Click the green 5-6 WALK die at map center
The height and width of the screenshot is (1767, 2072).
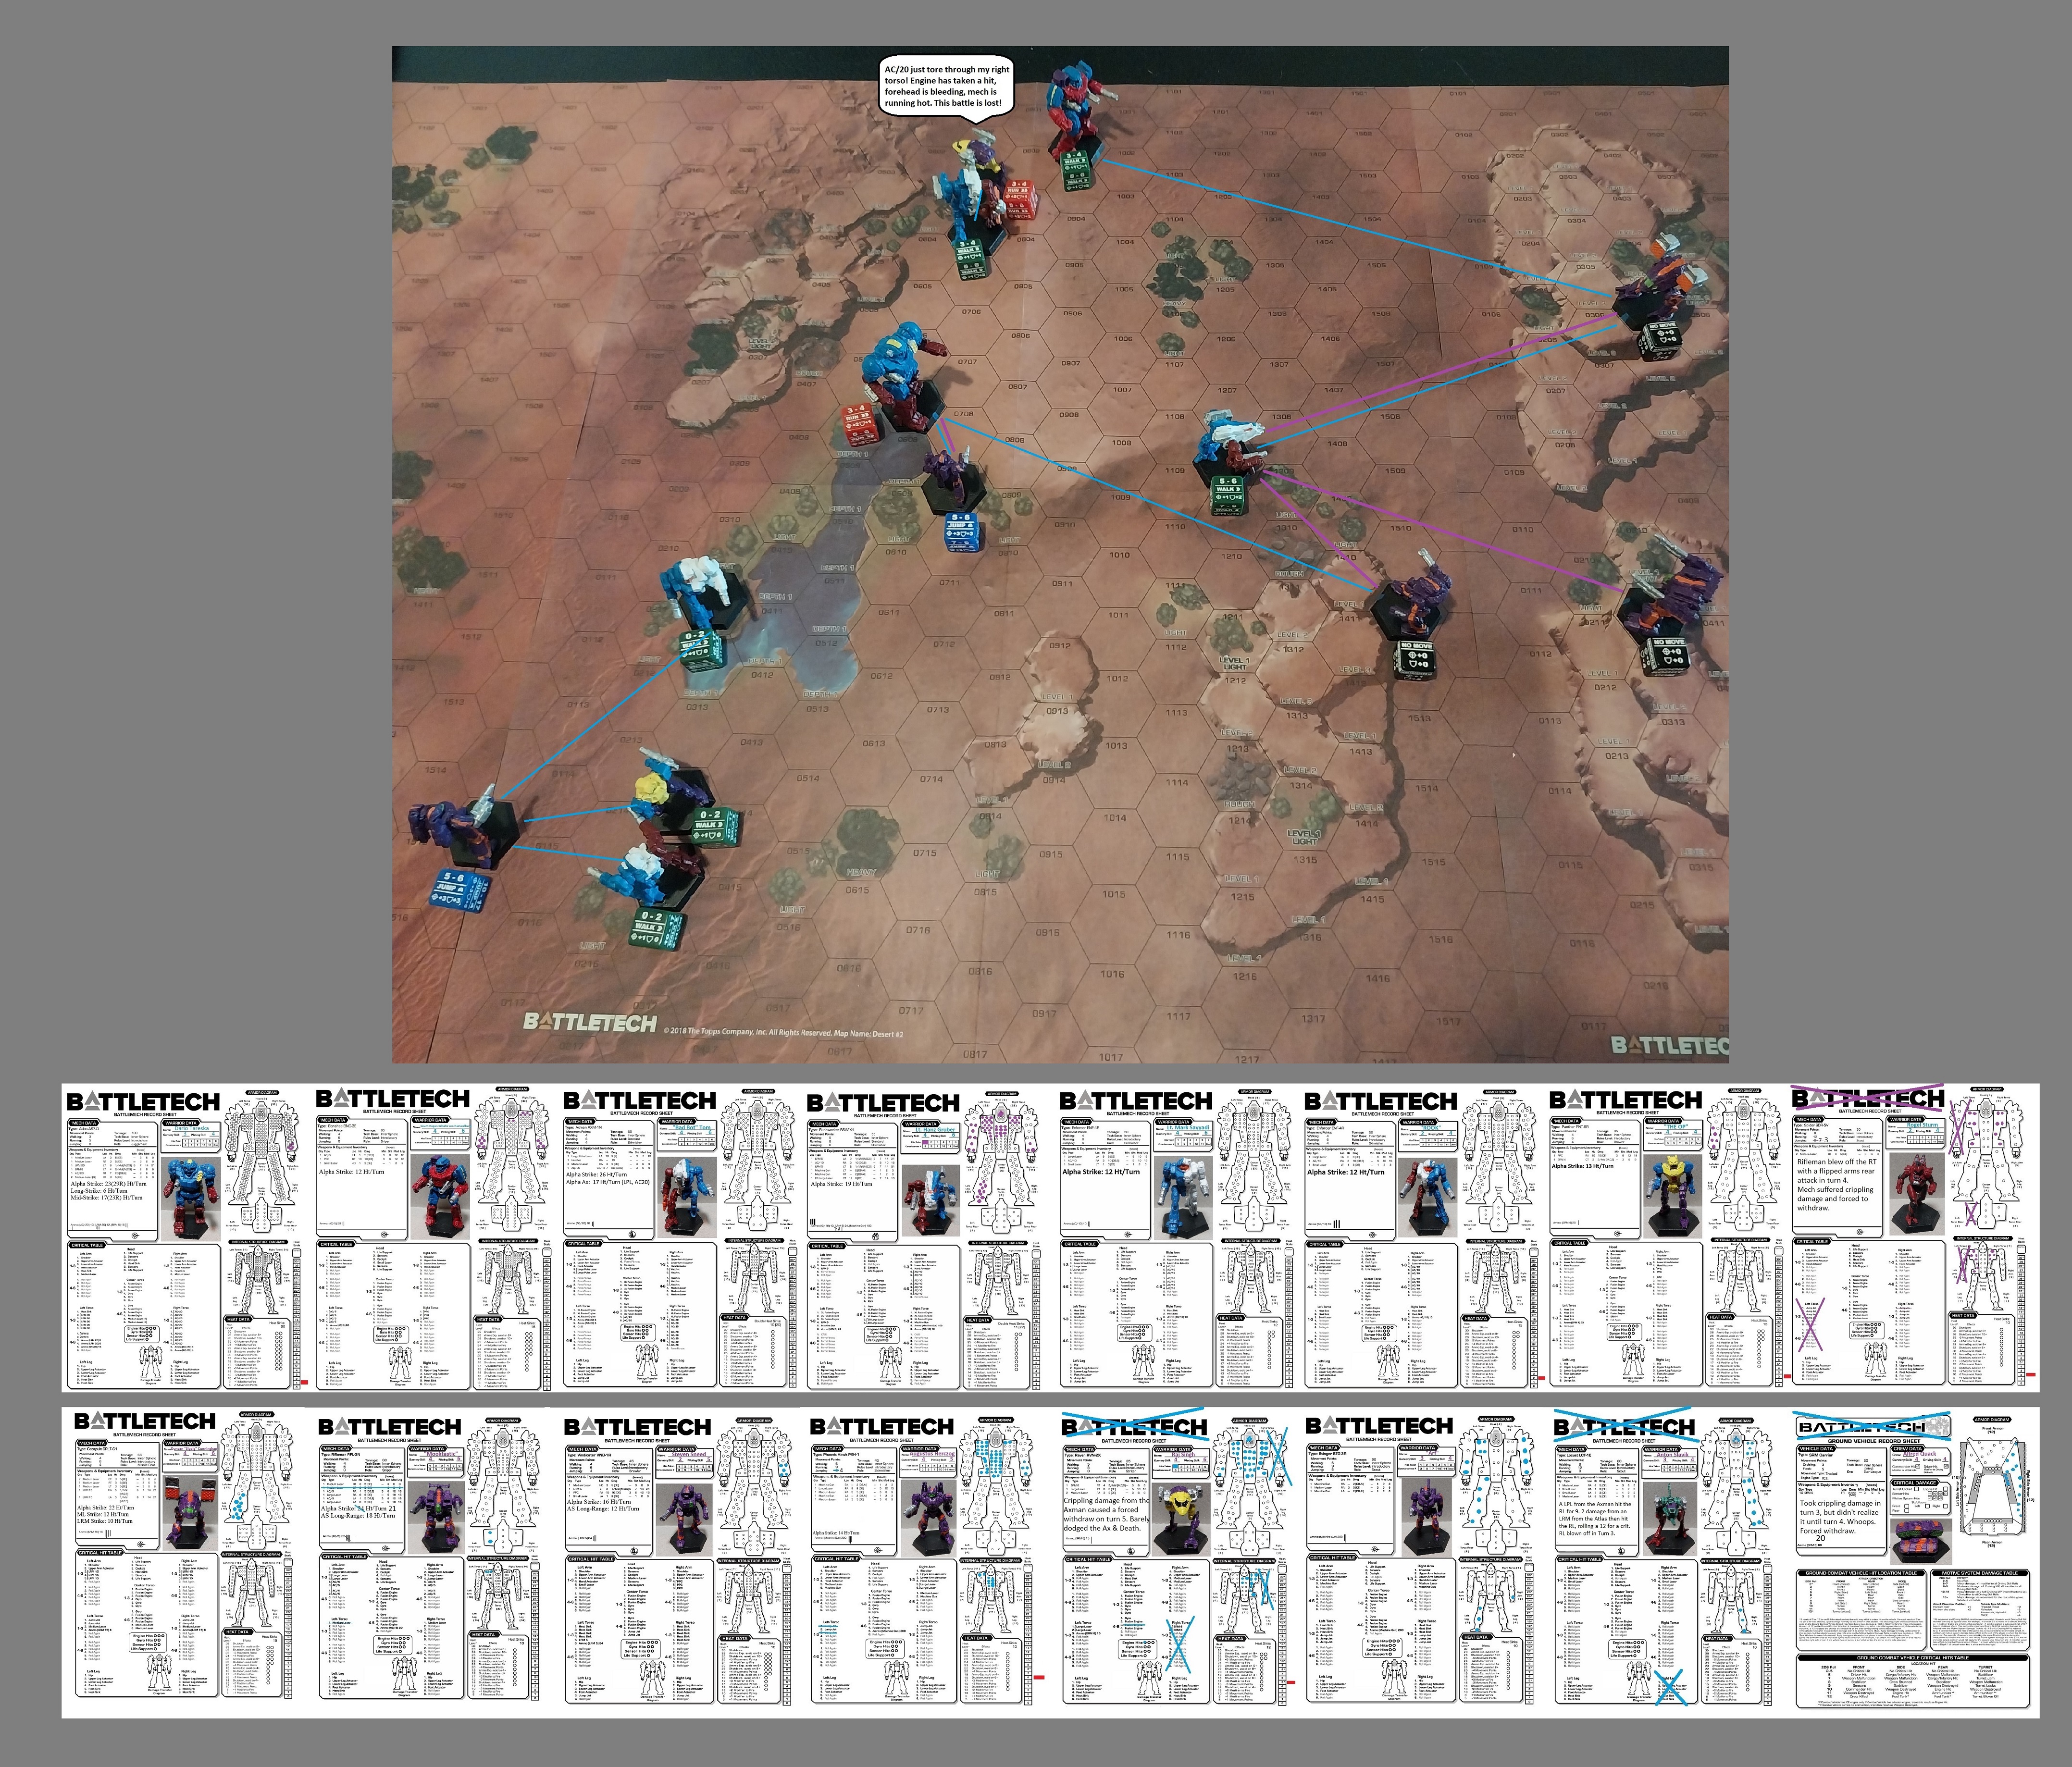click(x=1228, y=497)
